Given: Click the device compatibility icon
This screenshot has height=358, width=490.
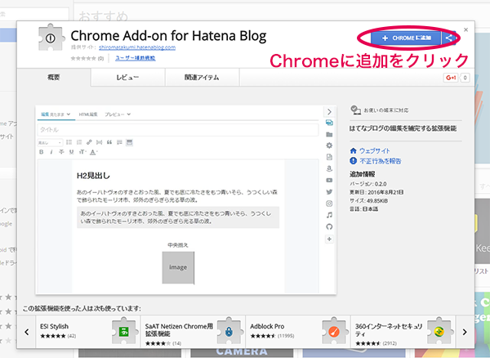Looking at the screenshot, I should 355,110.
